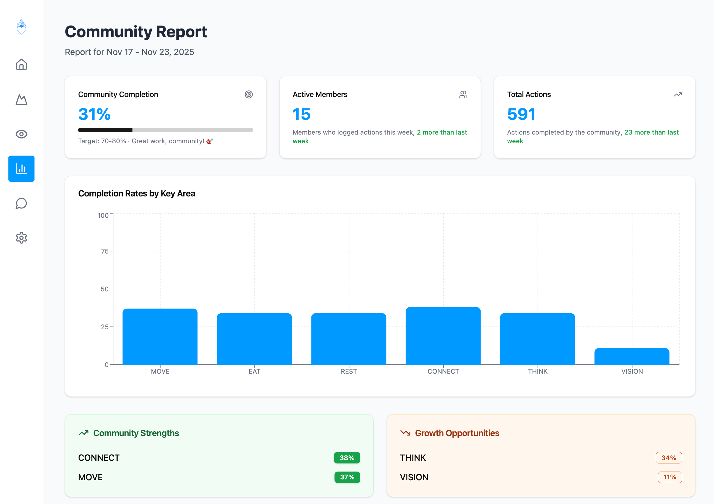Image resolution: width=714 pixels, height=504 pixels.
Task: Click the people icon in Active Members card
Action: pos(463,94)
